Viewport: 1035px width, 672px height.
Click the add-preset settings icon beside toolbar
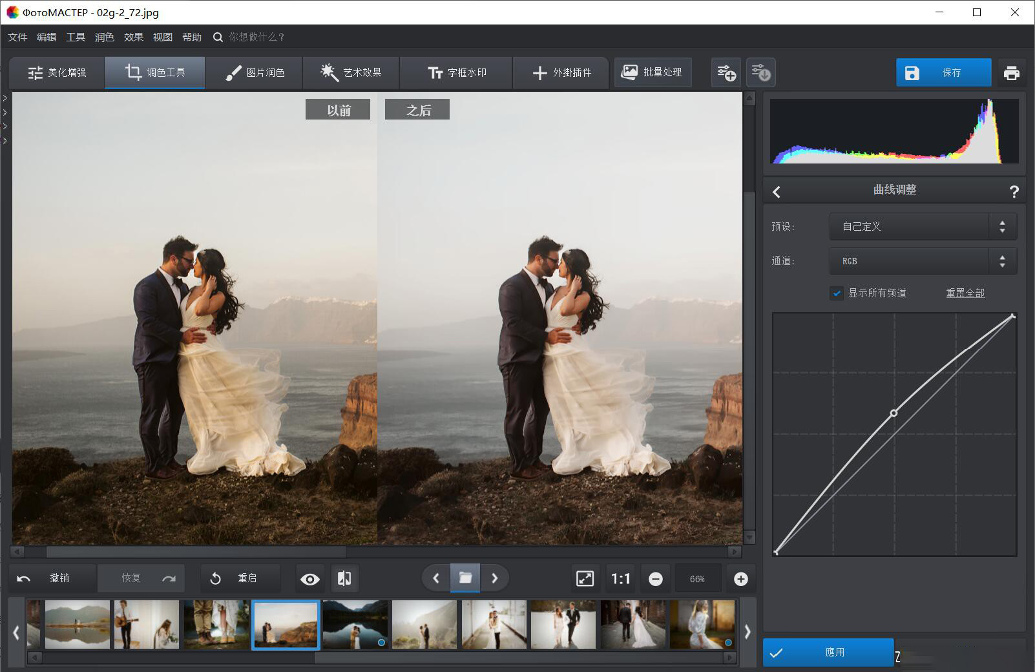pyautogui.click(x=725, y=72)
